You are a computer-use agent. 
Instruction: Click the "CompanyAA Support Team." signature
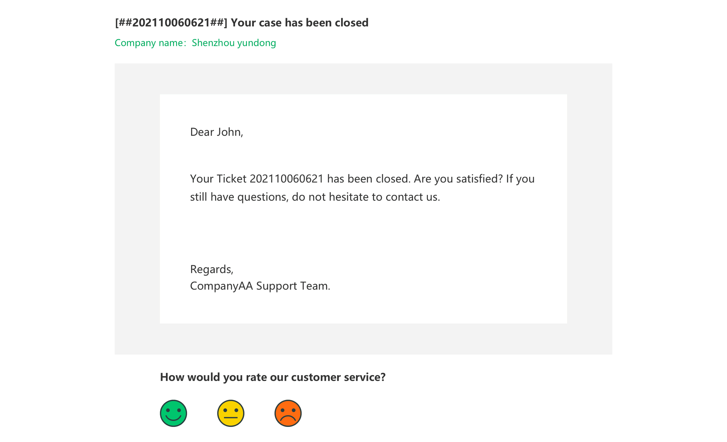(260, 286)
